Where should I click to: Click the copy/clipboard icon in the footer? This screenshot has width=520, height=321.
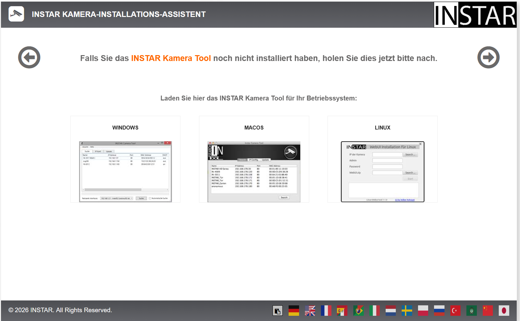point(277,311)
